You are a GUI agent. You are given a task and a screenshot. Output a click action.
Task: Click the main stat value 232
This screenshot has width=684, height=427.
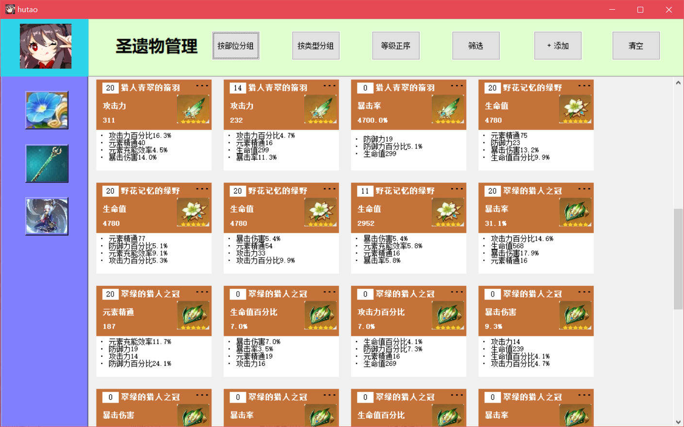click(x=236, y=120)
